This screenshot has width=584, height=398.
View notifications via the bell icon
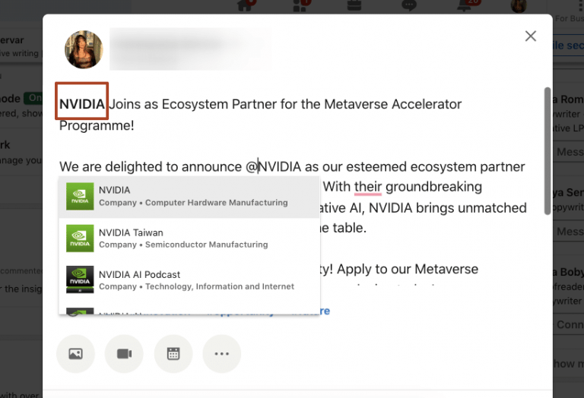click(x=465, y=6)
